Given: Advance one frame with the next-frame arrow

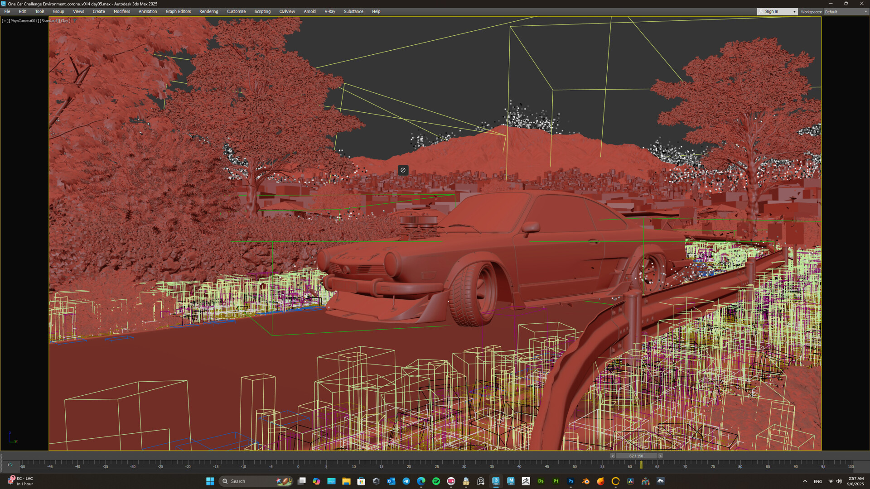Looking at the screenshot, I should (661, 456).
